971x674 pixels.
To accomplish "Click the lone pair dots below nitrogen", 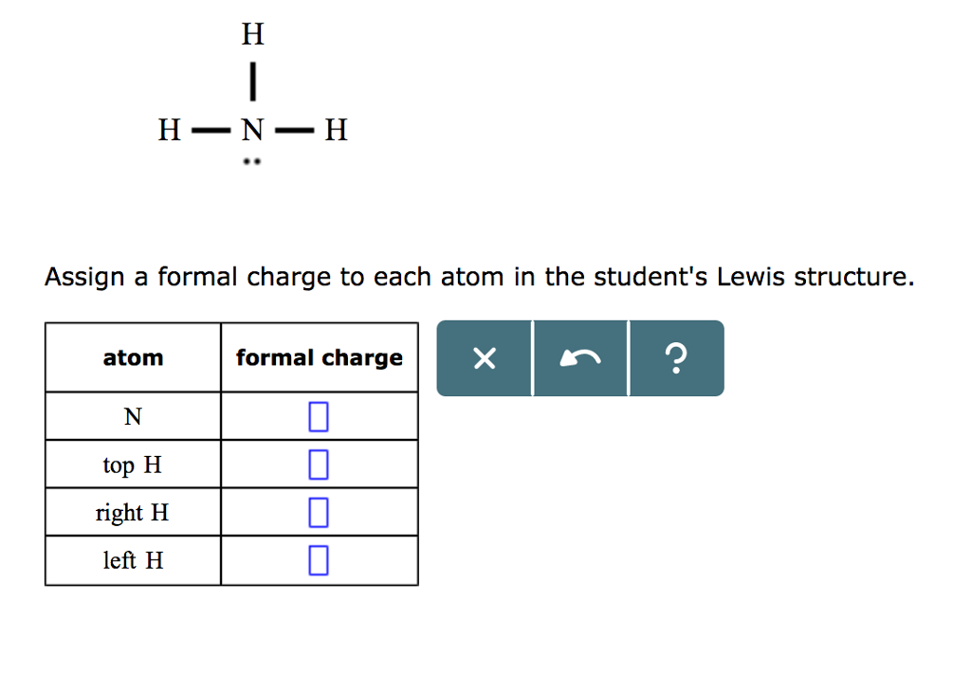I will coord(251,162).
